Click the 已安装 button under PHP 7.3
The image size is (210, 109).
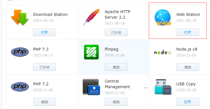pyautogui.click(x=45, y=67)
